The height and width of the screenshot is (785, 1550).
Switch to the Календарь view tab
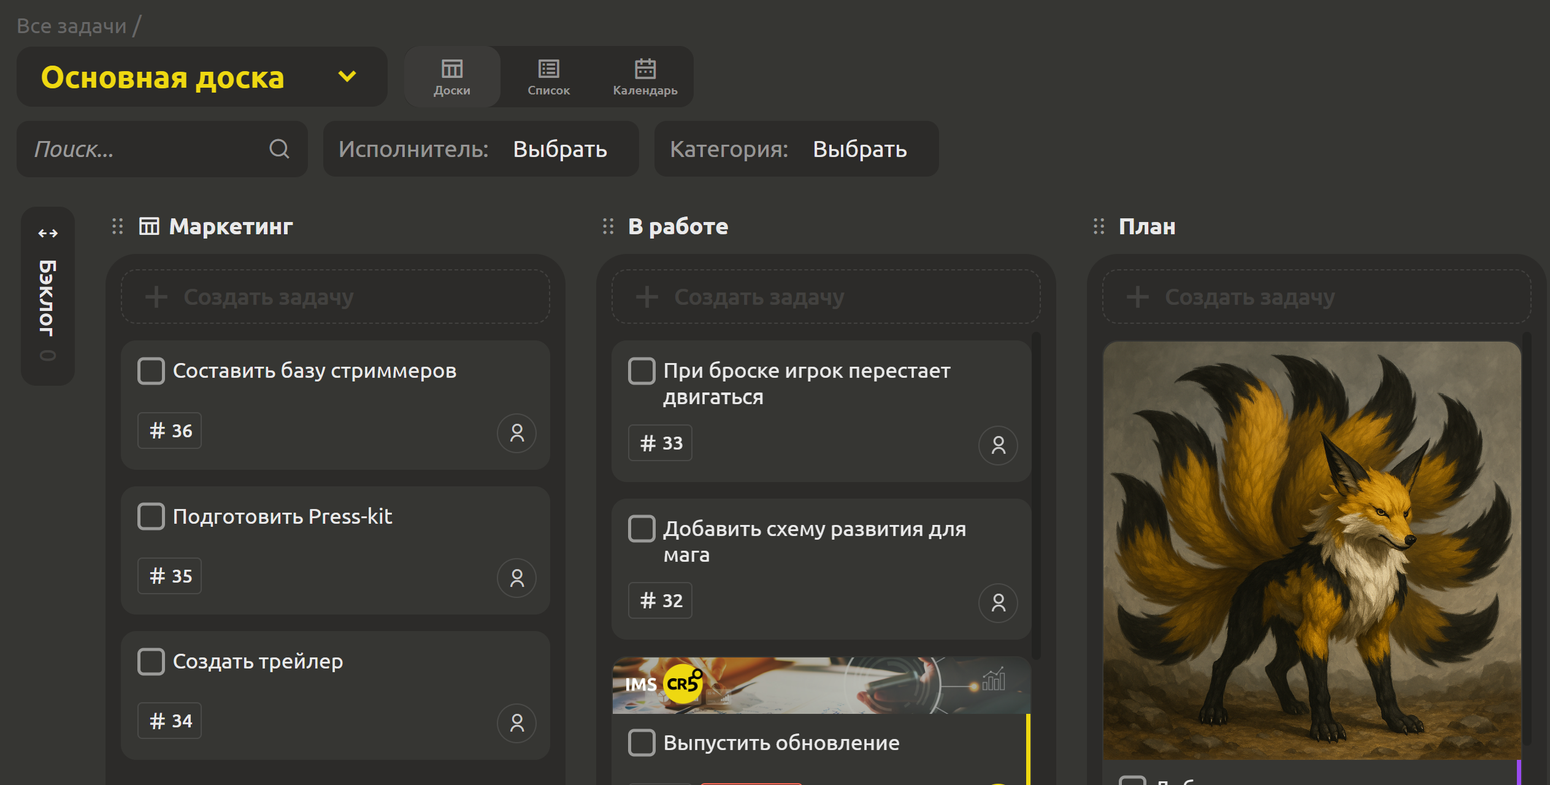(x=645, y=77)
